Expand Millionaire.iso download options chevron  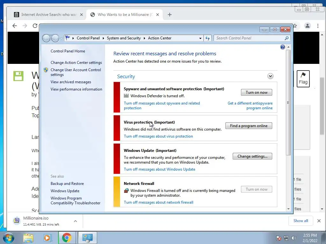click(75, 221)
